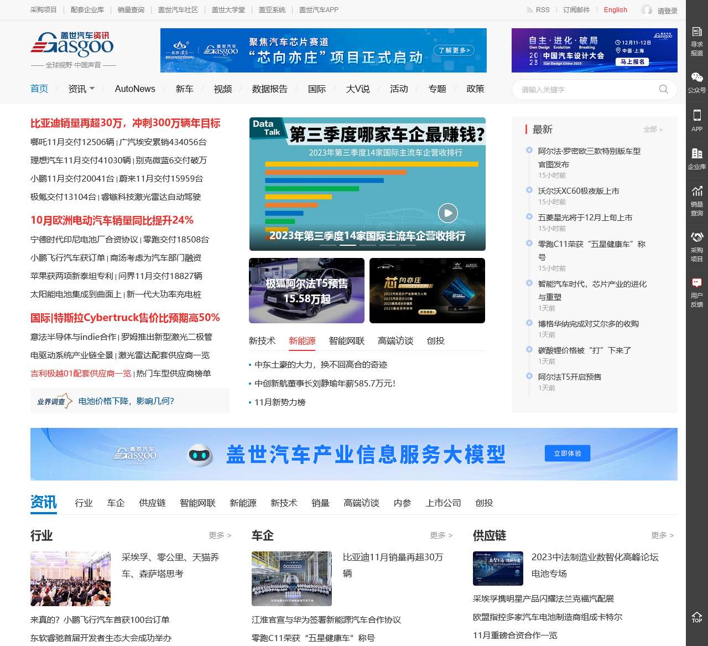Switch to the 新技术 tab
The width and height of the screenshot is (708, 646).
click(x=262, y=340)
